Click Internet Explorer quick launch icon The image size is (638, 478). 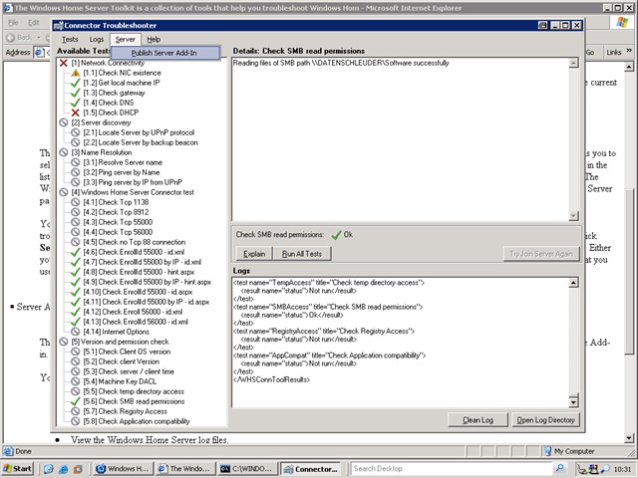pos(63,469)
